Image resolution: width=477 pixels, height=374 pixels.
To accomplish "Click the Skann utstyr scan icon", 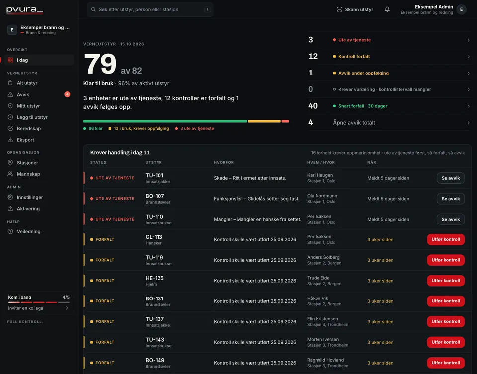I will tap(339, 9).
